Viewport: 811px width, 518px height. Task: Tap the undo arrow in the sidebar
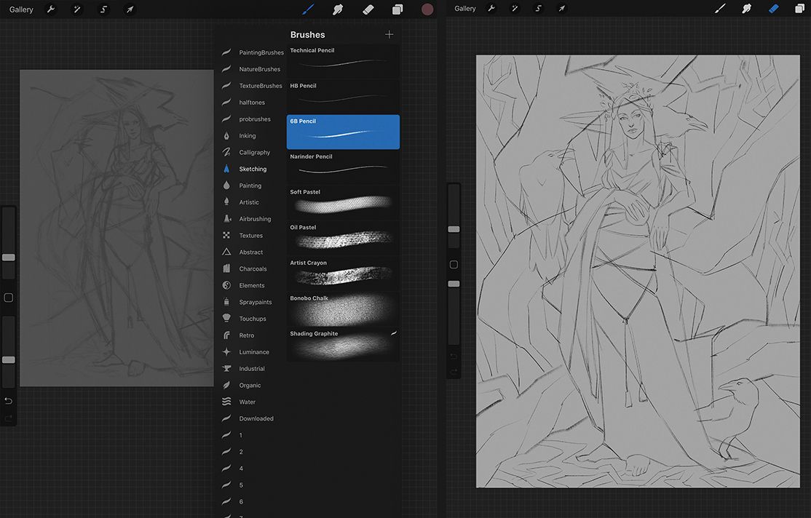(x=9, y=400)
